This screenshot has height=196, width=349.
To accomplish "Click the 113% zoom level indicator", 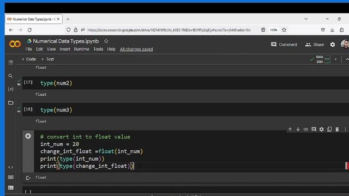I will click(x=274, y=30).
